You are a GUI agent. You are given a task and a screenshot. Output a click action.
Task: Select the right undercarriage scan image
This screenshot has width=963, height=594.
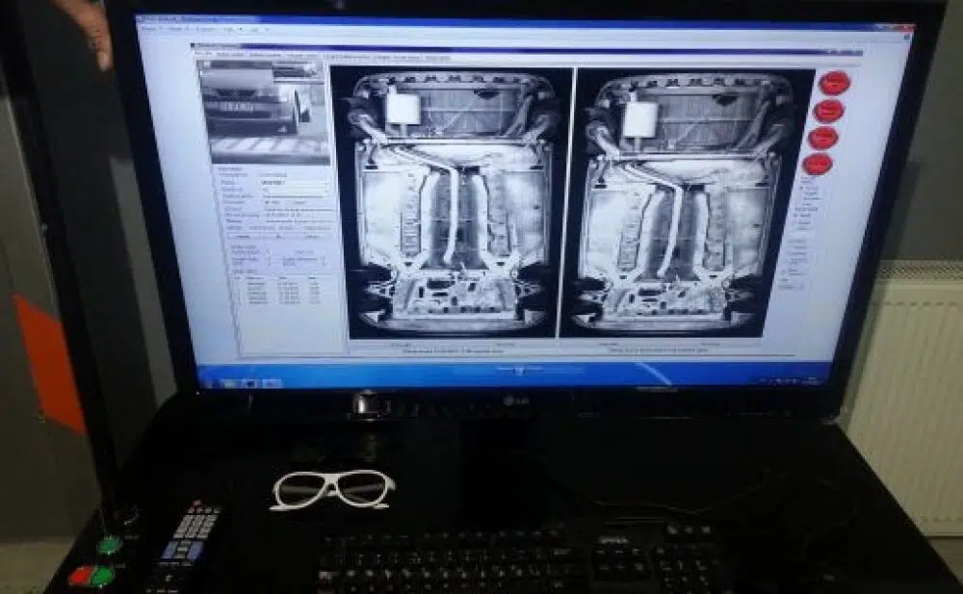[690, 203]
